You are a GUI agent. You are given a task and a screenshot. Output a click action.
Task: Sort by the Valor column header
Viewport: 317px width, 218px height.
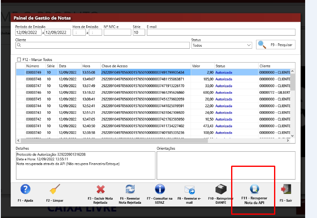(202, 66)
